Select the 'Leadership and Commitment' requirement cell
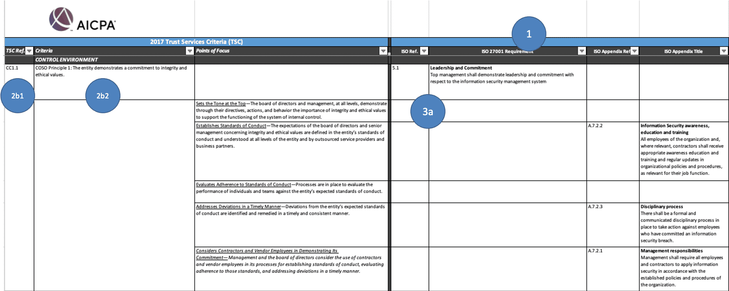 [508, 82]
